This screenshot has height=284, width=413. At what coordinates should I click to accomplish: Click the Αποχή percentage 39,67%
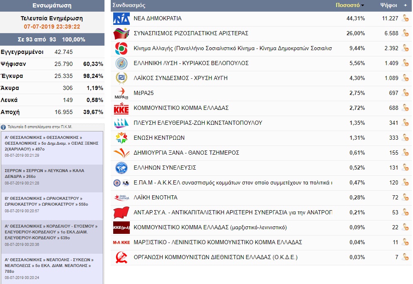(93, 112)
